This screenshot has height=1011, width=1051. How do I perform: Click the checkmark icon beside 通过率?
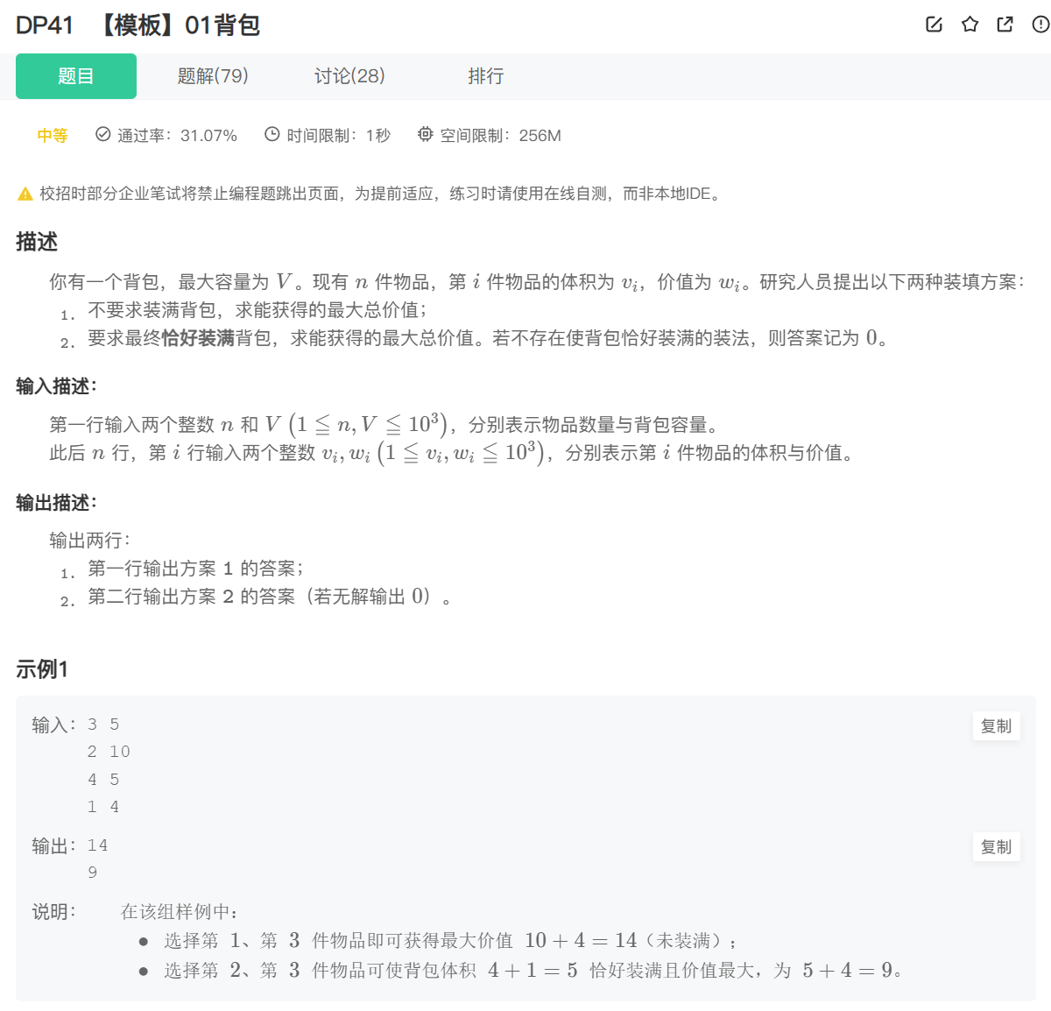pyautogui.click(x=103, y=134)
